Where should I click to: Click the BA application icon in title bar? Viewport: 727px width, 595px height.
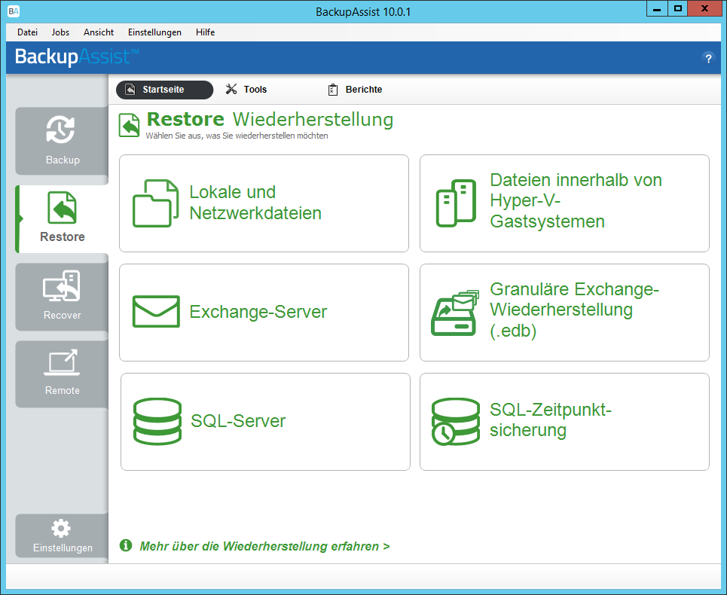[14, 11]
